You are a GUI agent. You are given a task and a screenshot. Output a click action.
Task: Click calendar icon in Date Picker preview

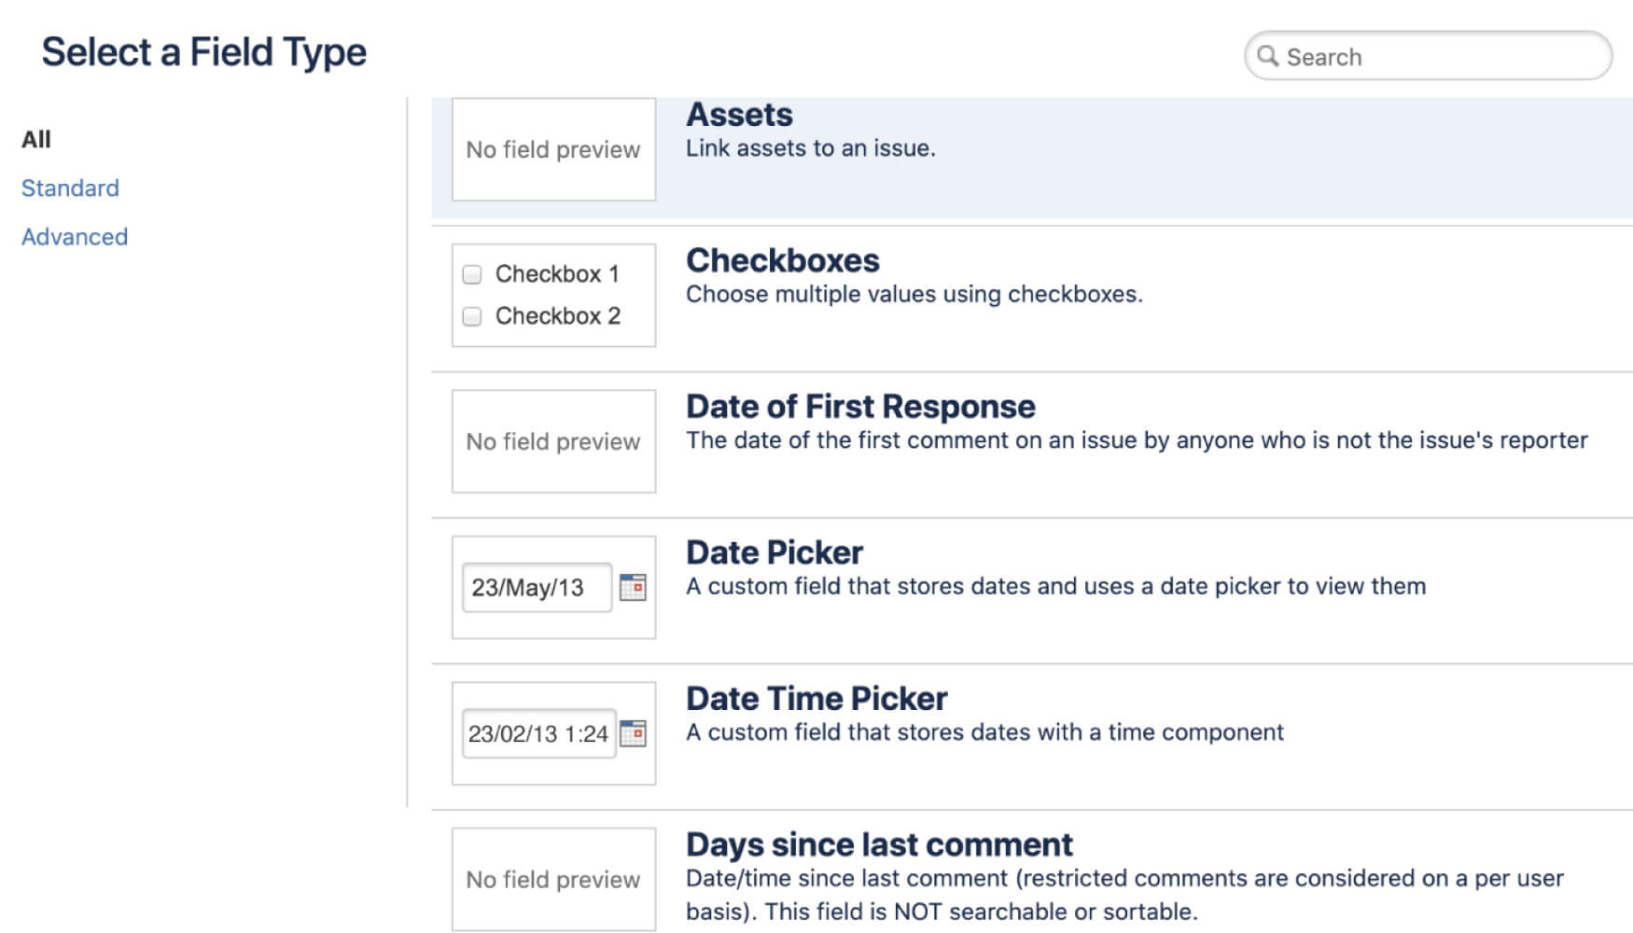pyautogui.click(x=633, y=587)
